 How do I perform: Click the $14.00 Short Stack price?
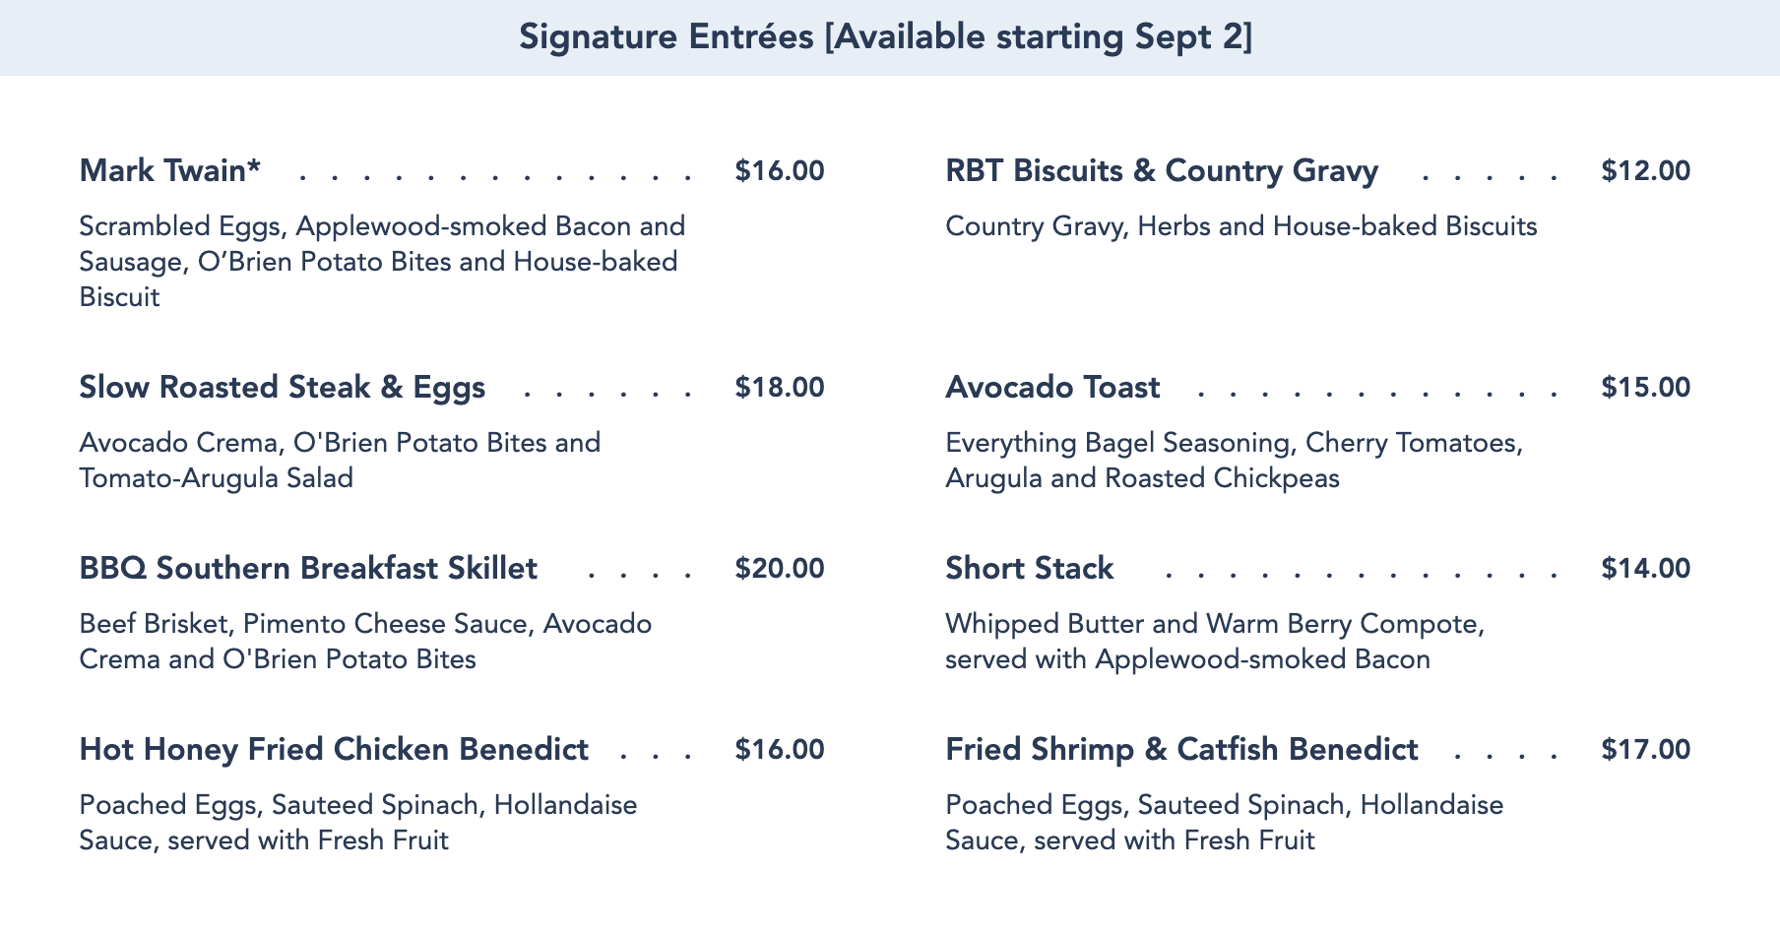[1645, 569]
